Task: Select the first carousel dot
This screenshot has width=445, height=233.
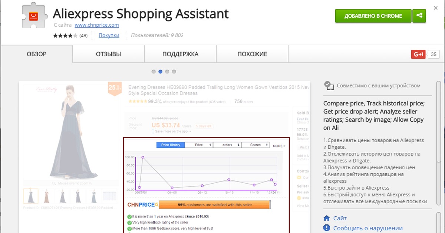Action: pos(154,72)
